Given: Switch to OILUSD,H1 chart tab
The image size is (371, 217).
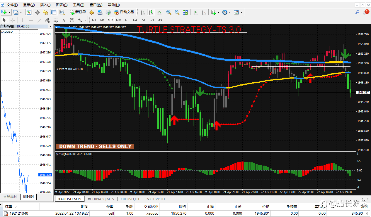Looking at the screenshot, I should click(x=130, y=199).
